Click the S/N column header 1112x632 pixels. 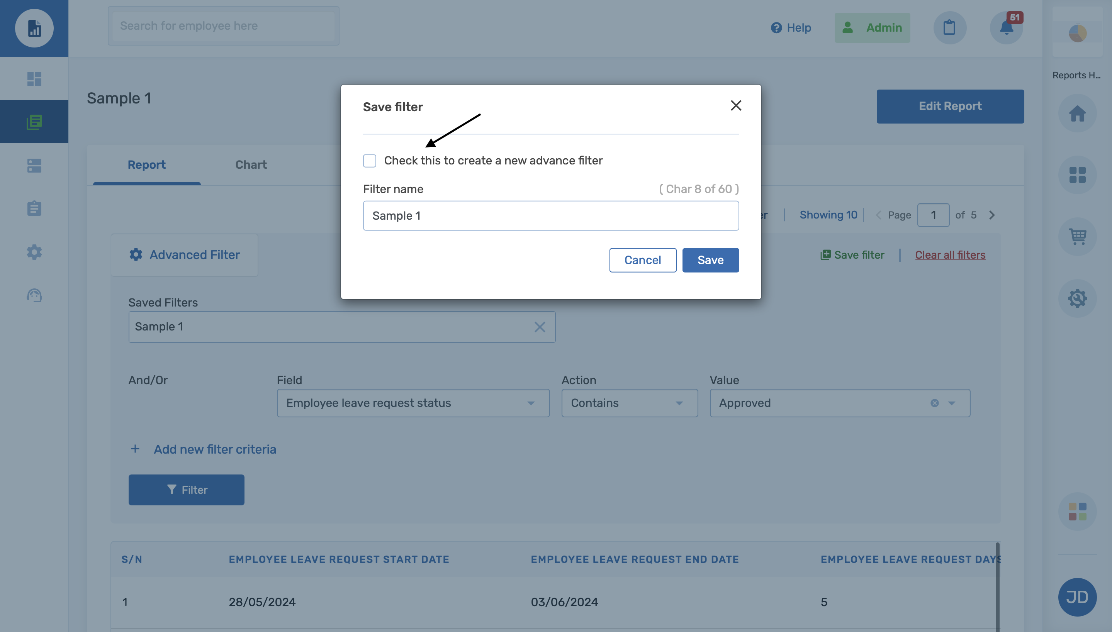pos(132,559)
